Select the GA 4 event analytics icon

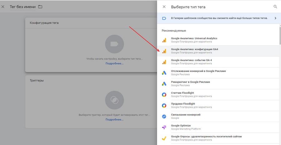164,62
